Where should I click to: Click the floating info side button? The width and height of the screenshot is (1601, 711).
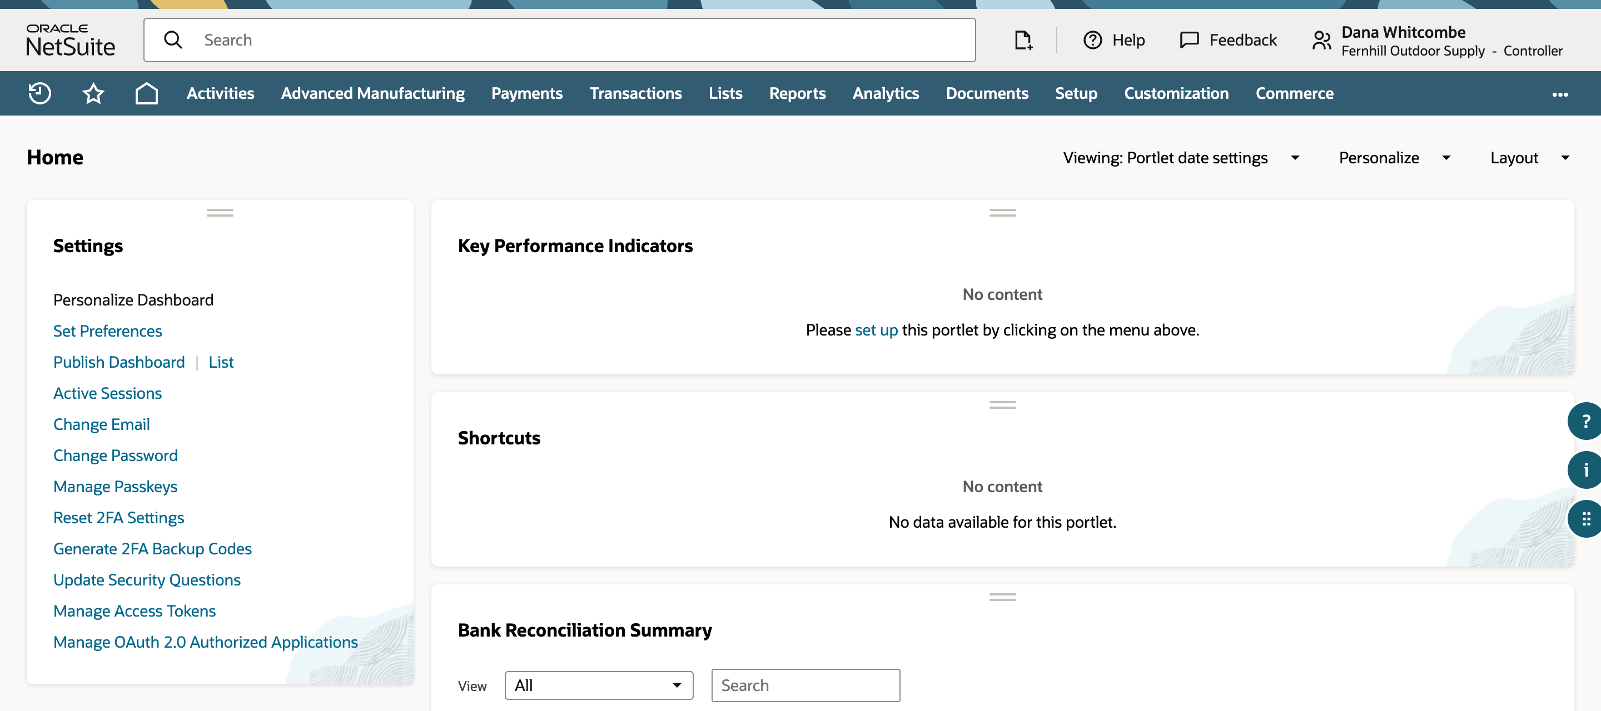coord(1584,470)
